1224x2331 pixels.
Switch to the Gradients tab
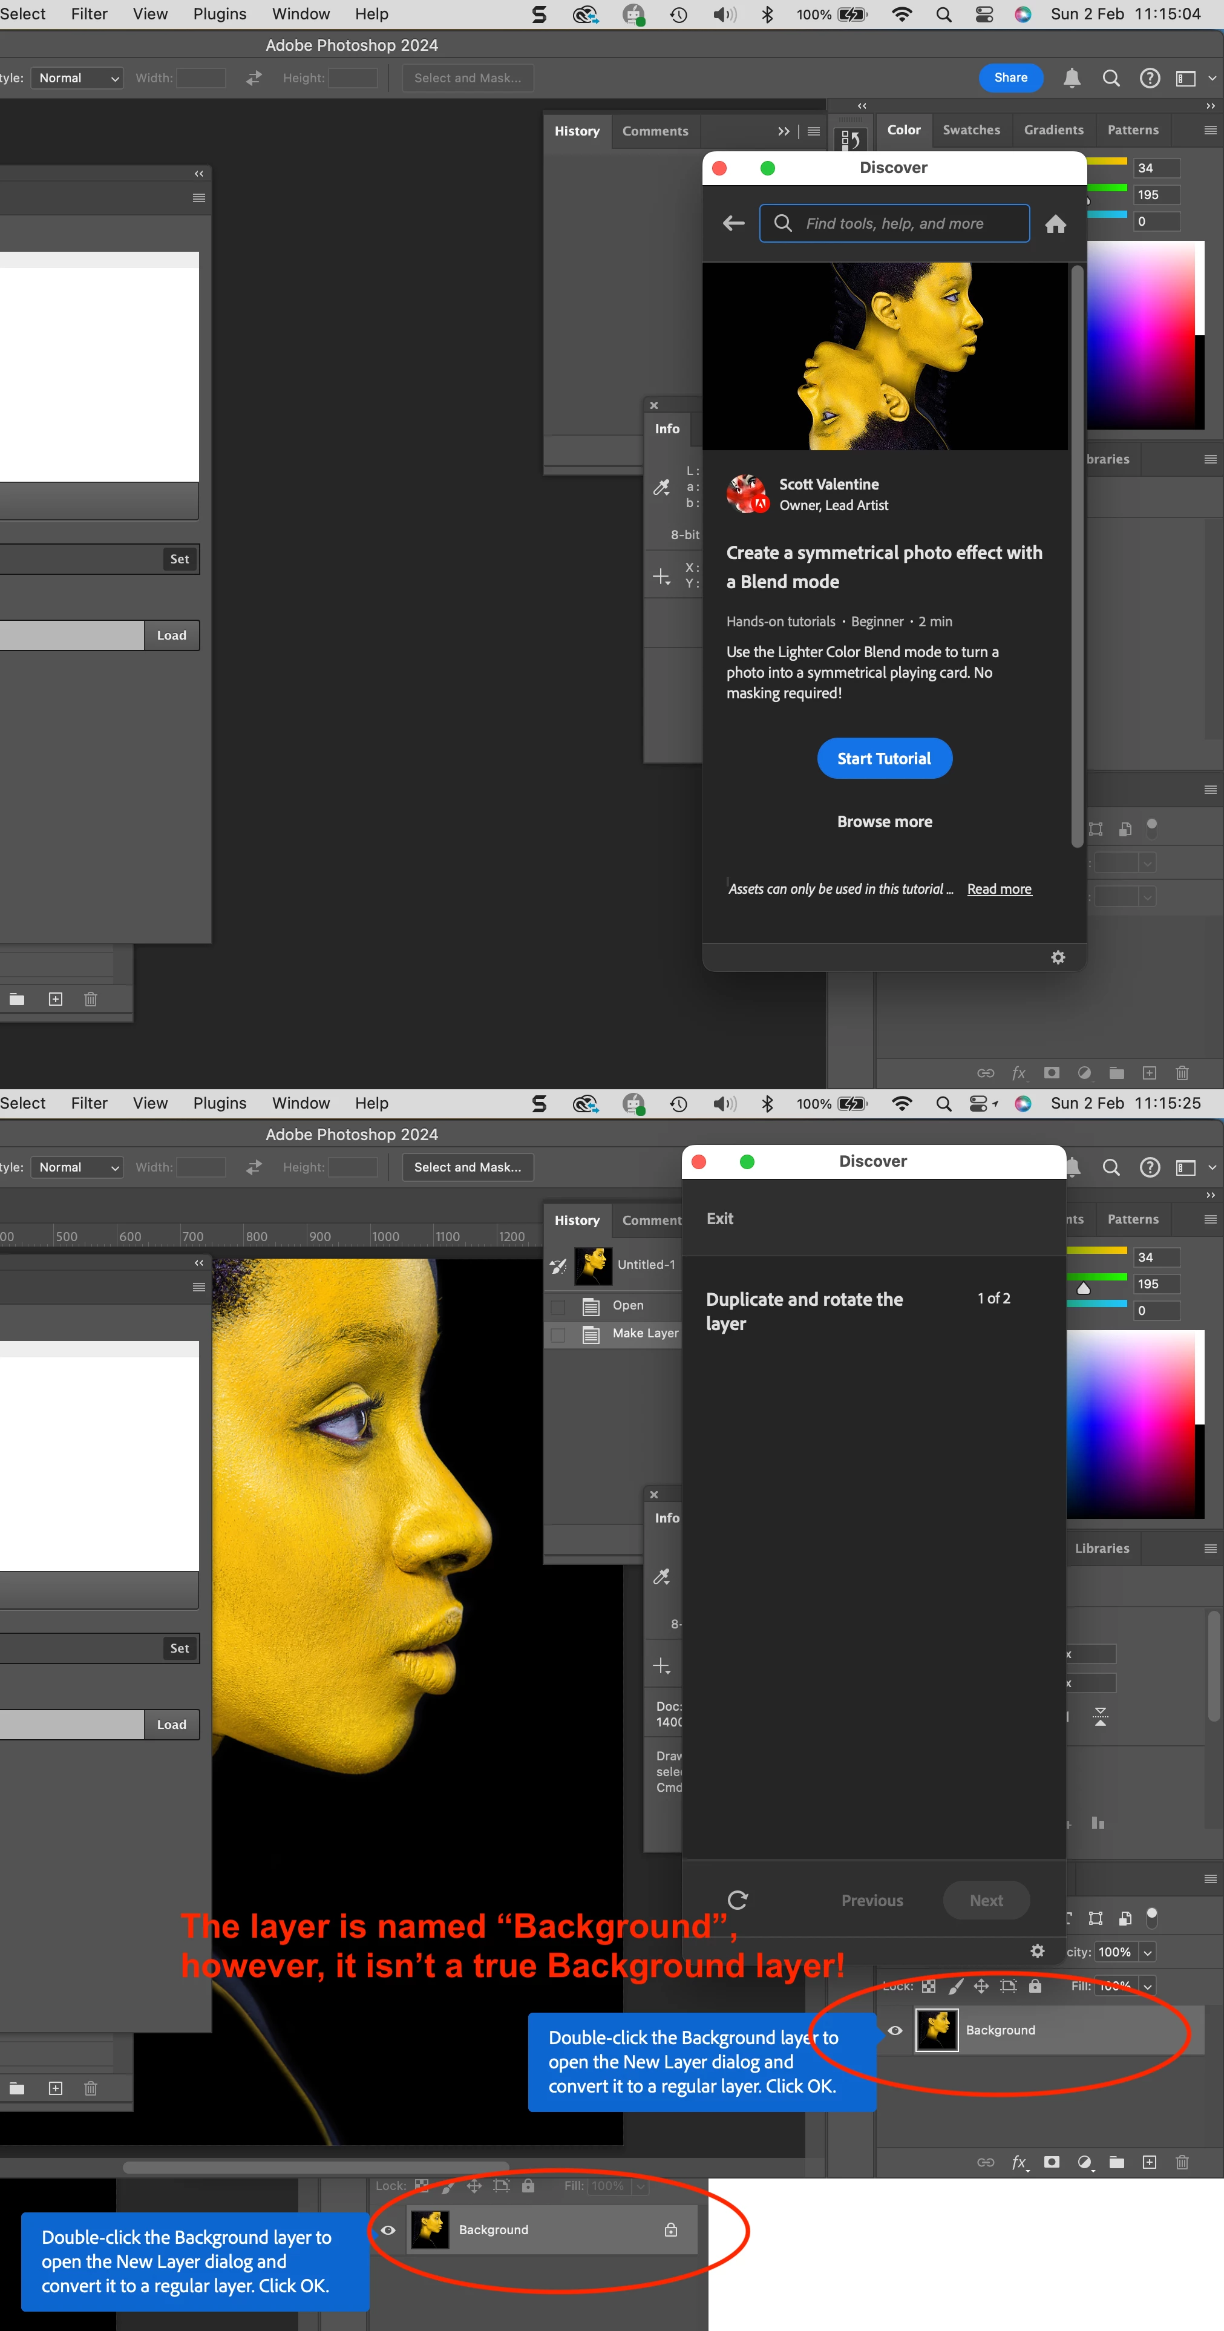point(1053,130)
